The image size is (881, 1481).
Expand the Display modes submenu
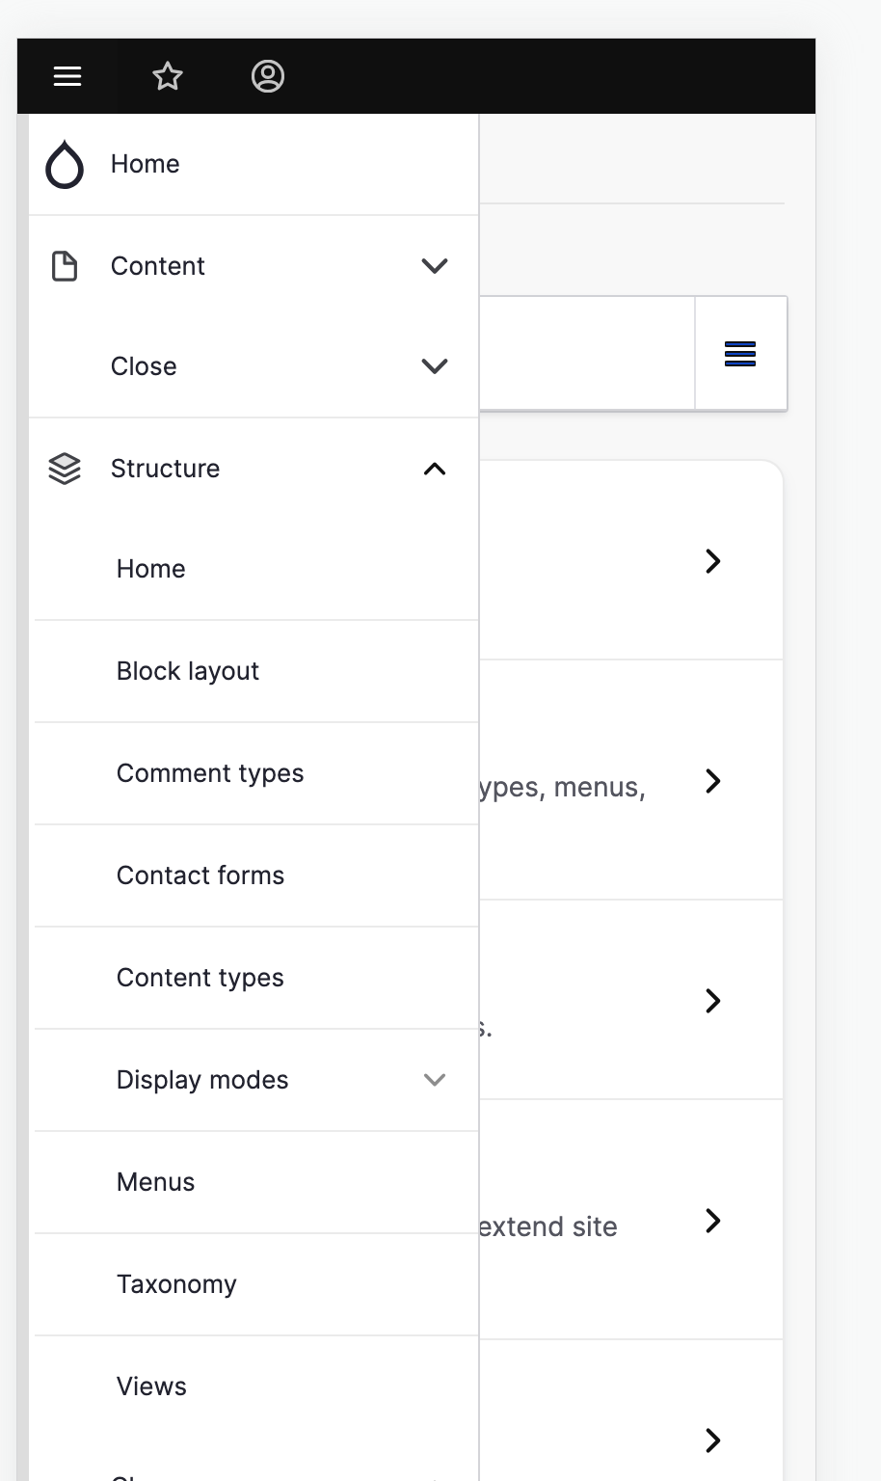[434, 1080]
